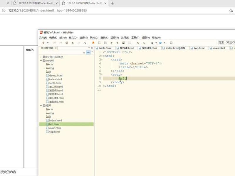Click the browser address bar URL

point(48,11)
